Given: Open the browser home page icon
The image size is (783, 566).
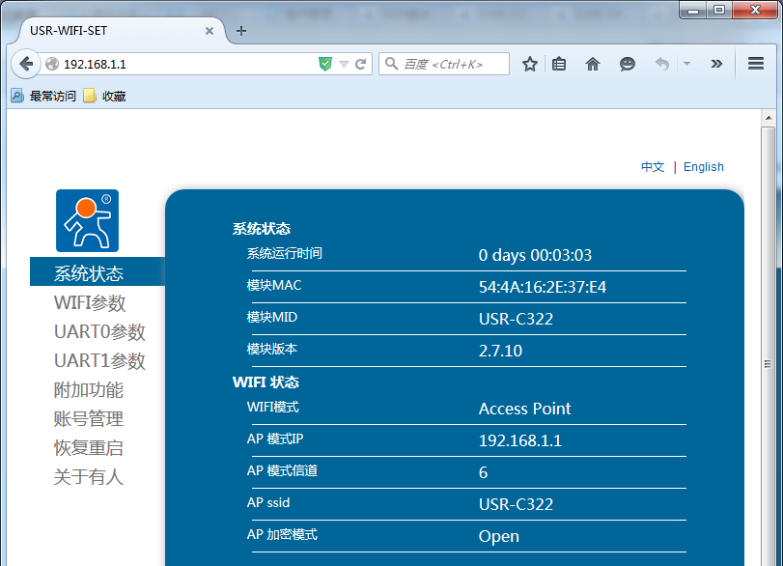Looking at the screenshot, I should [592, 64].
